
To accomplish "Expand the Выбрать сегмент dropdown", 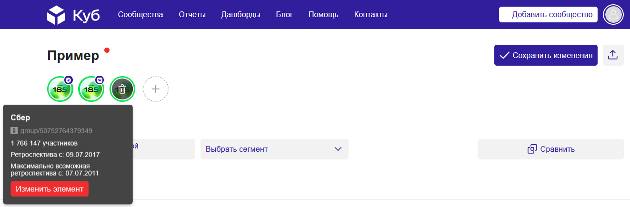I will pos(274,149).
